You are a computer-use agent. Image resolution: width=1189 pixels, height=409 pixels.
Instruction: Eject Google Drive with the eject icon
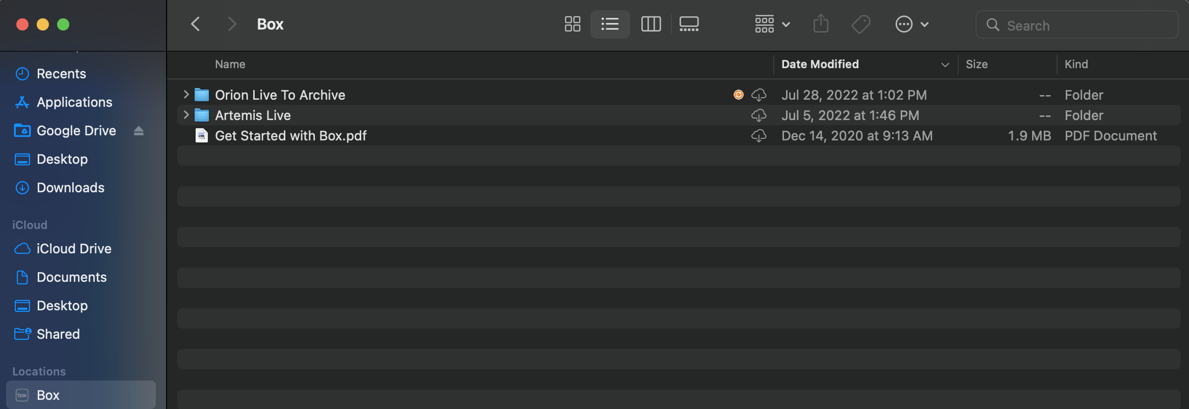pos(139,131)
